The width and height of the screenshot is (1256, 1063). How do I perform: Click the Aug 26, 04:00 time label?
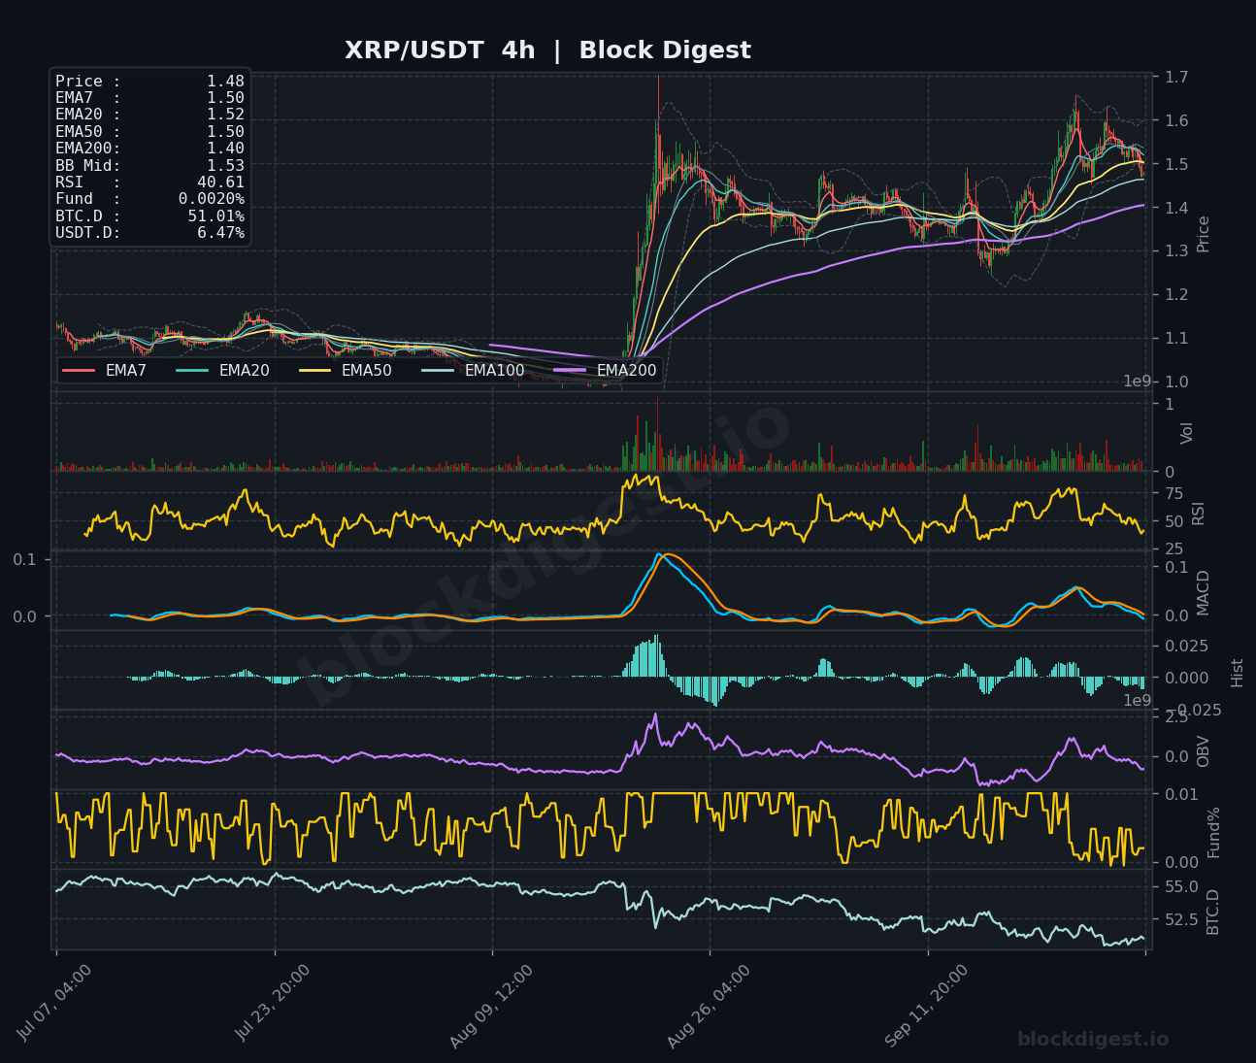pyautogui.click(x=709, y=1006)
